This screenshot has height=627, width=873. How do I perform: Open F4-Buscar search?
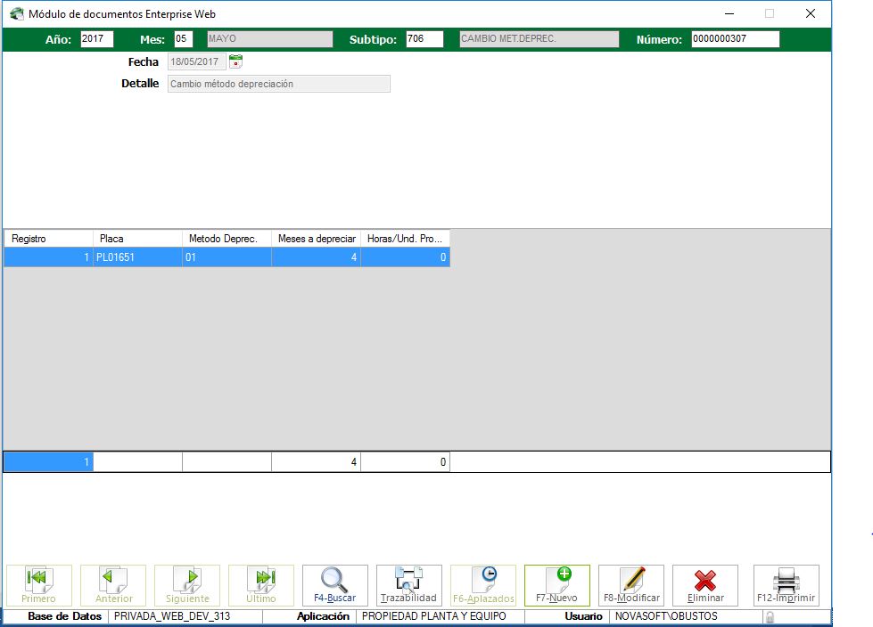click(x=335, y=585)
